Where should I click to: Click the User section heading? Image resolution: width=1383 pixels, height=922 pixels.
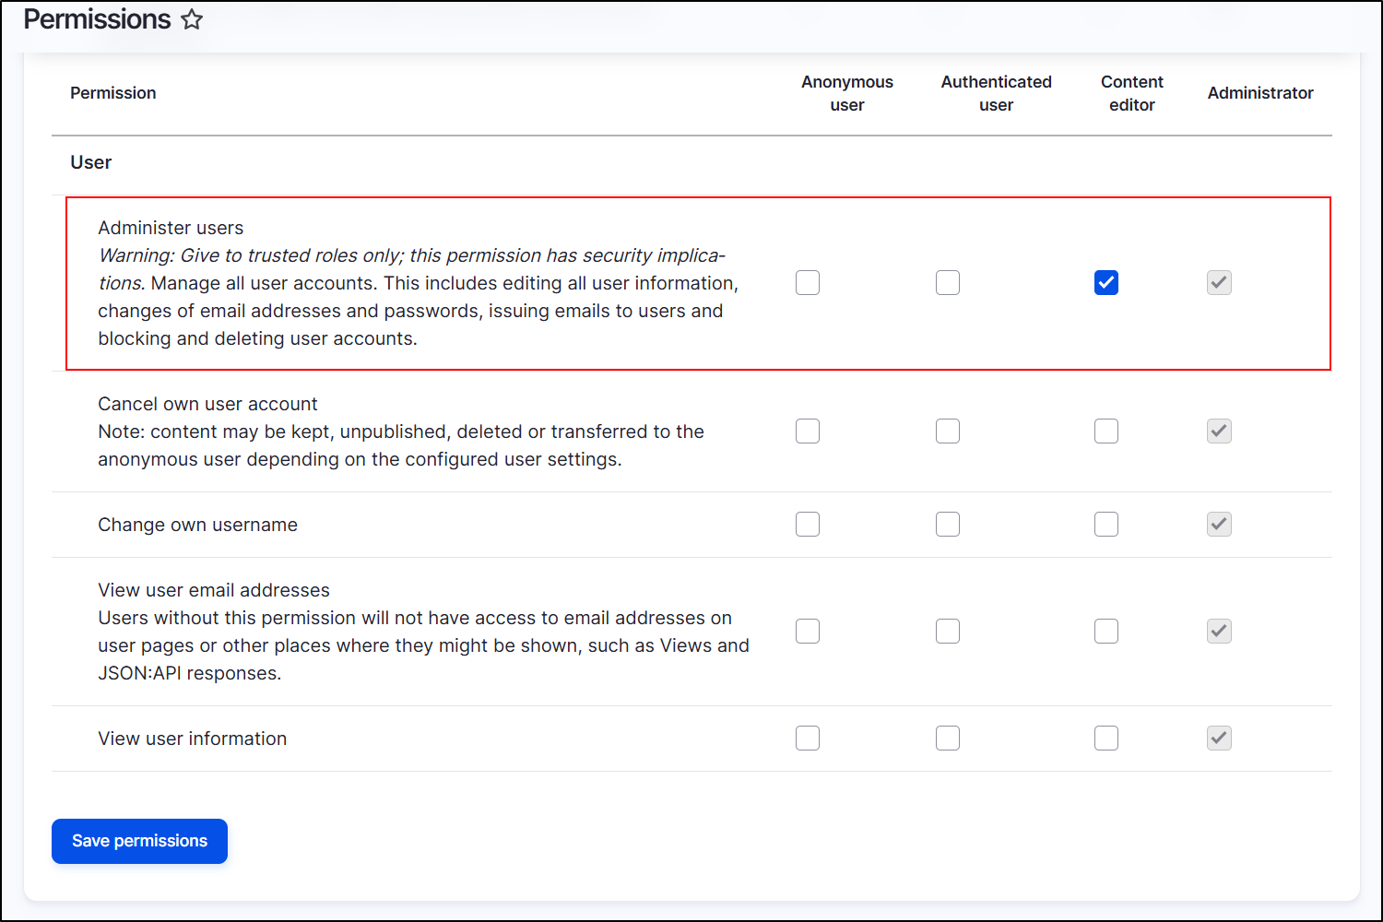click(91, 162)
